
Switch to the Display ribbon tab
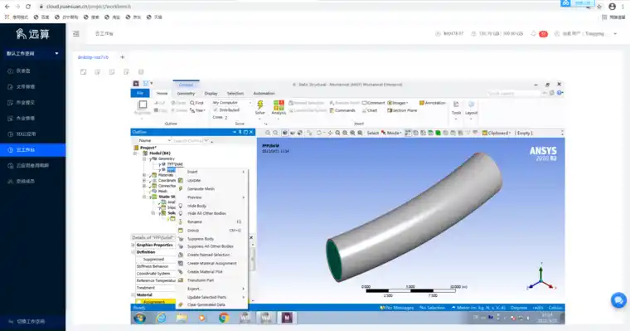tap(211, 93)
